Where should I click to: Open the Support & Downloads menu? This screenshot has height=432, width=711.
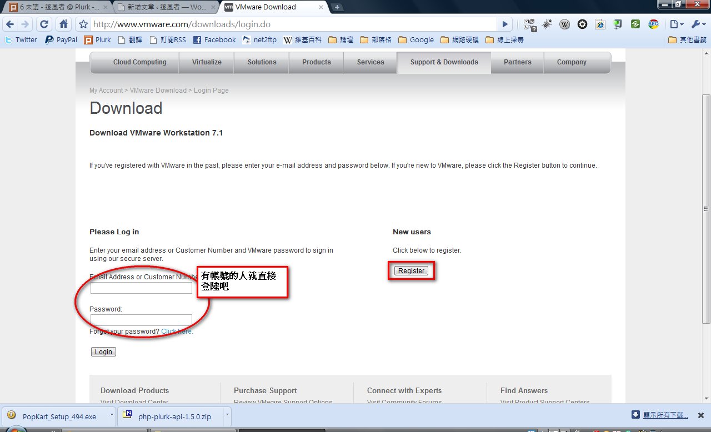[x=444, y=62]
